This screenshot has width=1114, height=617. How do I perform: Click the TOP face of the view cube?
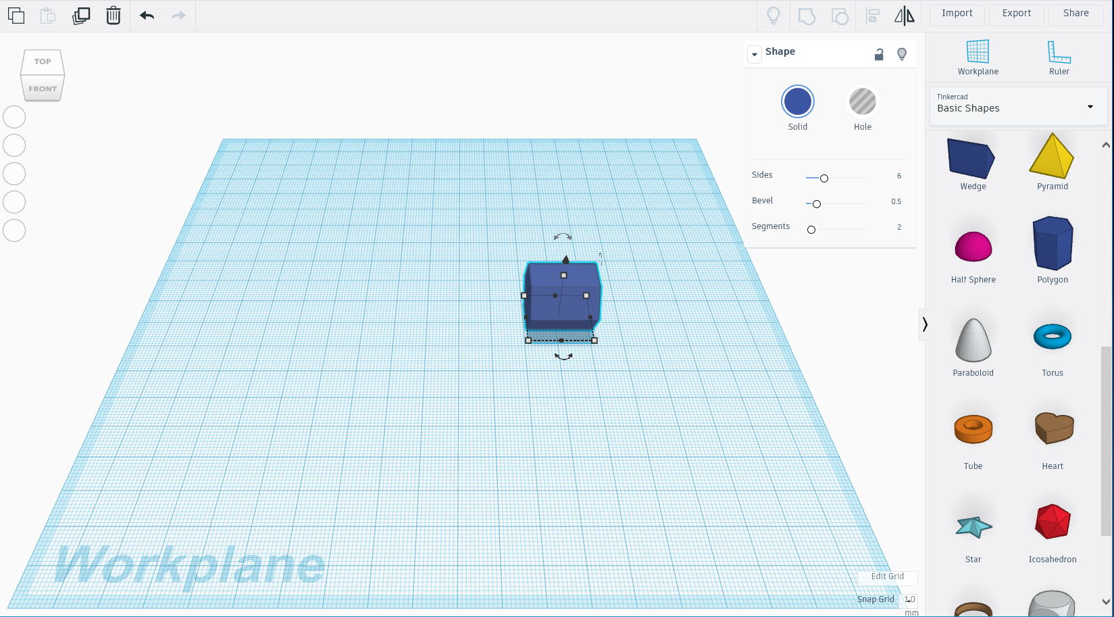pyautogui.click(x=43, y=61)
